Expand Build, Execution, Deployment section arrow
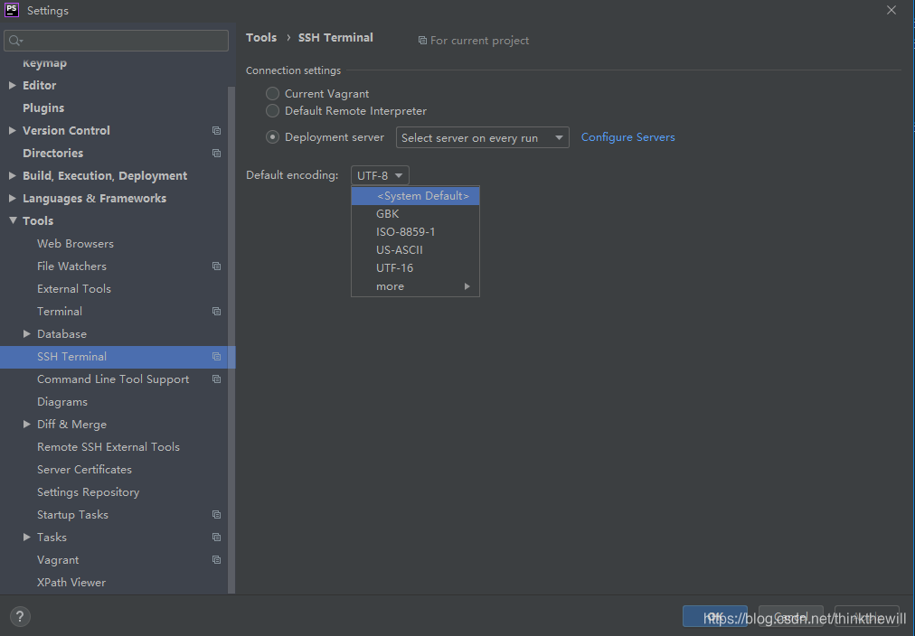 tap(13, 175)
